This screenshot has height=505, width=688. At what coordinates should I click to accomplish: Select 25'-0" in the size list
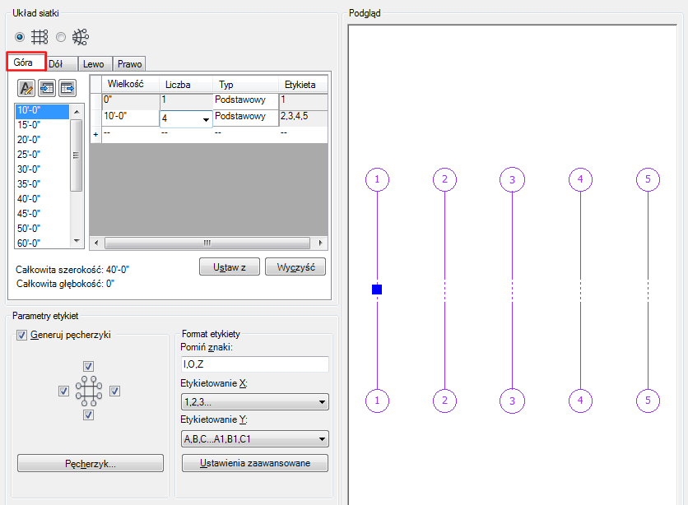pos(42,155)
